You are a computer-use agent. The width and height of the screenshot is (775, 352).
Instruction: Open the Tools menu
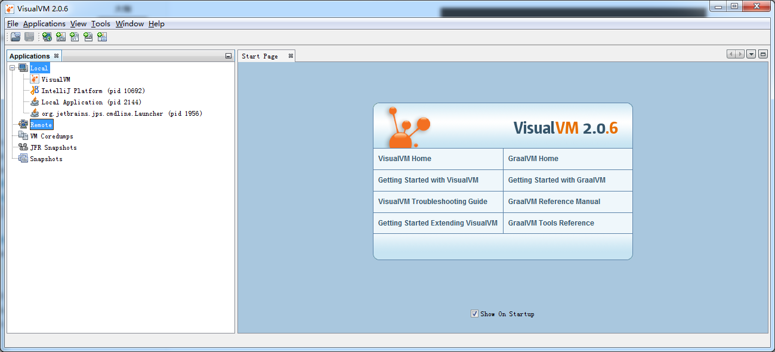101,24
